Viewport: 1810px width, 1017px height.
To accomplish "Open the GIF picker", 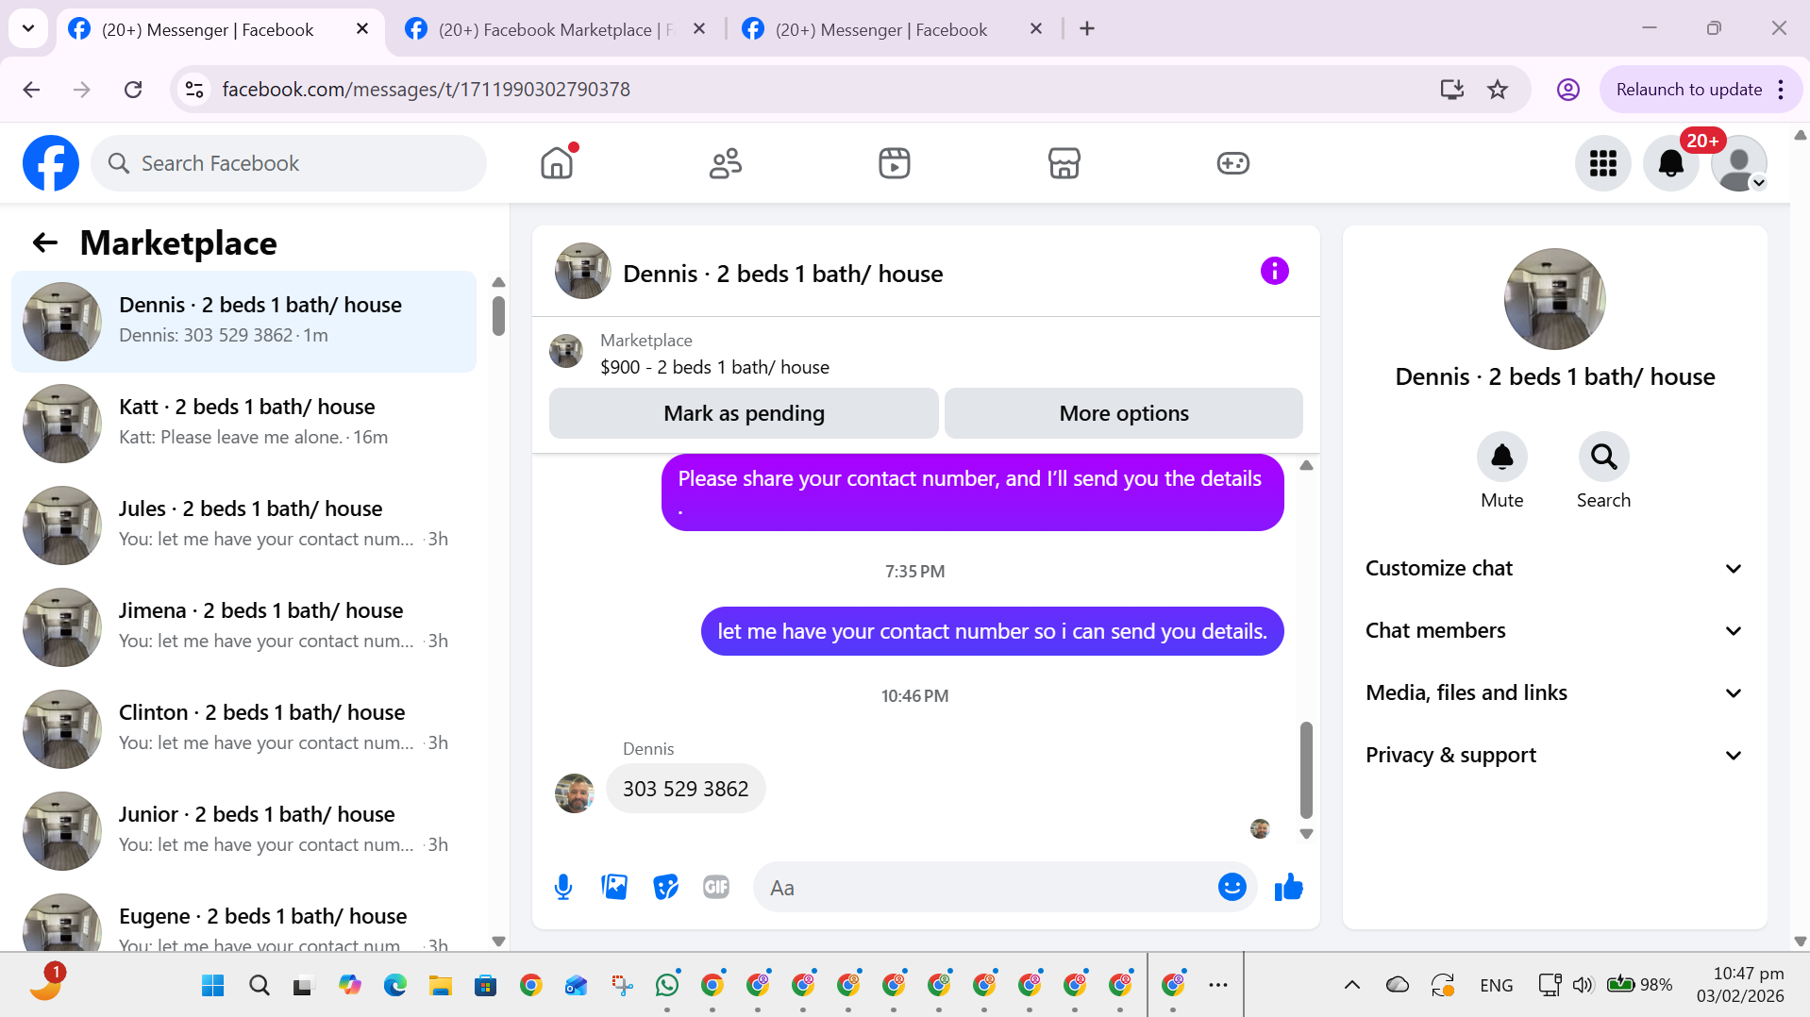I will (x=716, y=887).
